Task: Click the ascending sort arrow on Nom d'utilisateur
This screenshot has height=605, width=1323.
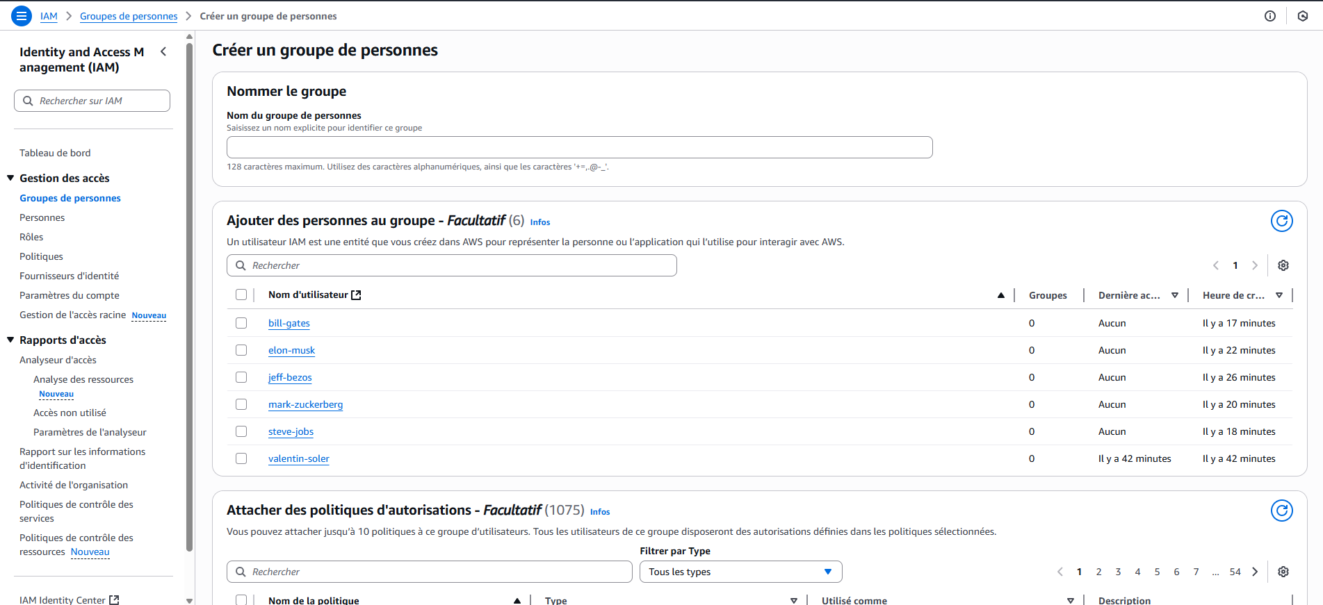Action: 1001,295
